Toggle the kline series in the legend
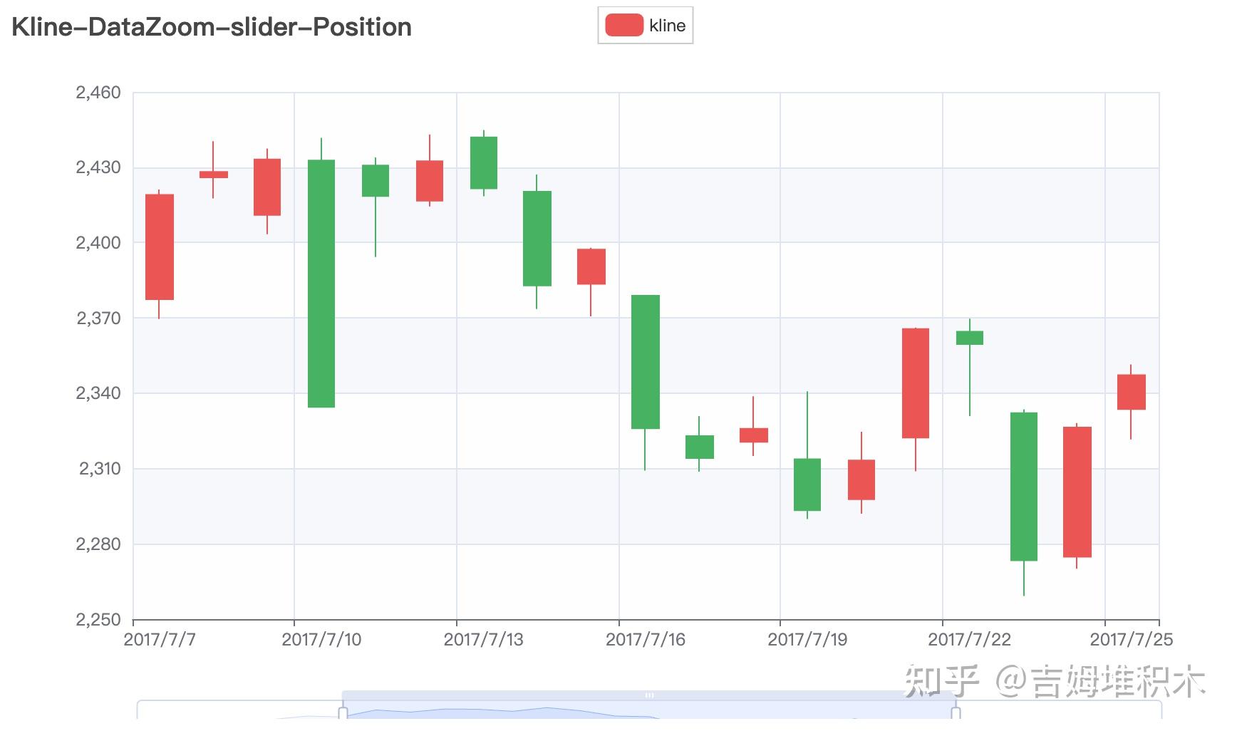Viewport: 1237px width, 731px height. click(666, 25)
